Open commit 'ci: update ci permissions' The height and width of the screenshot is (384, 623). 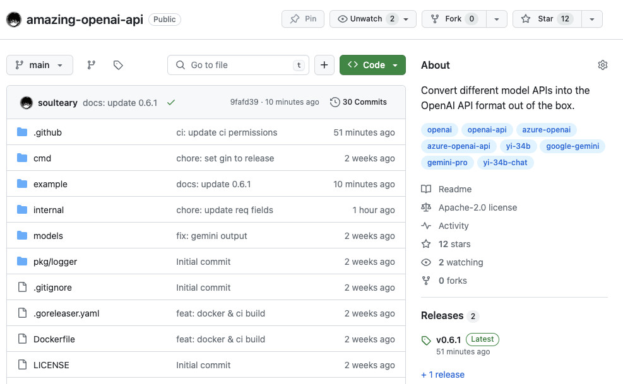click(x=227, y=132)
